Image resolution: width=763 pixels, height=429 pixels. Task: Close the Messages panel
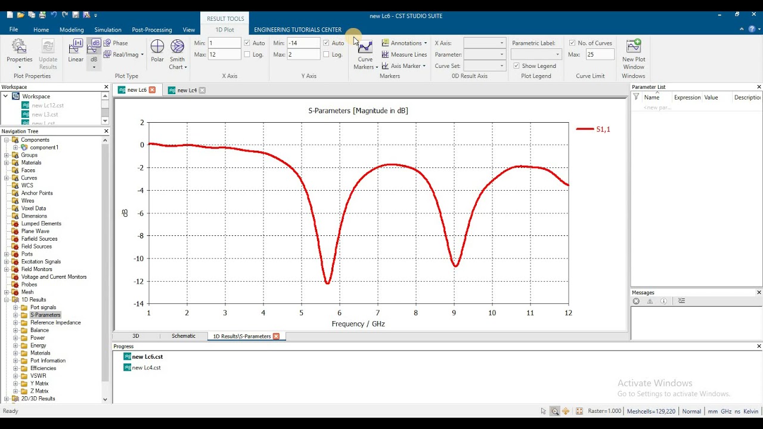click(x=759, y=293)
